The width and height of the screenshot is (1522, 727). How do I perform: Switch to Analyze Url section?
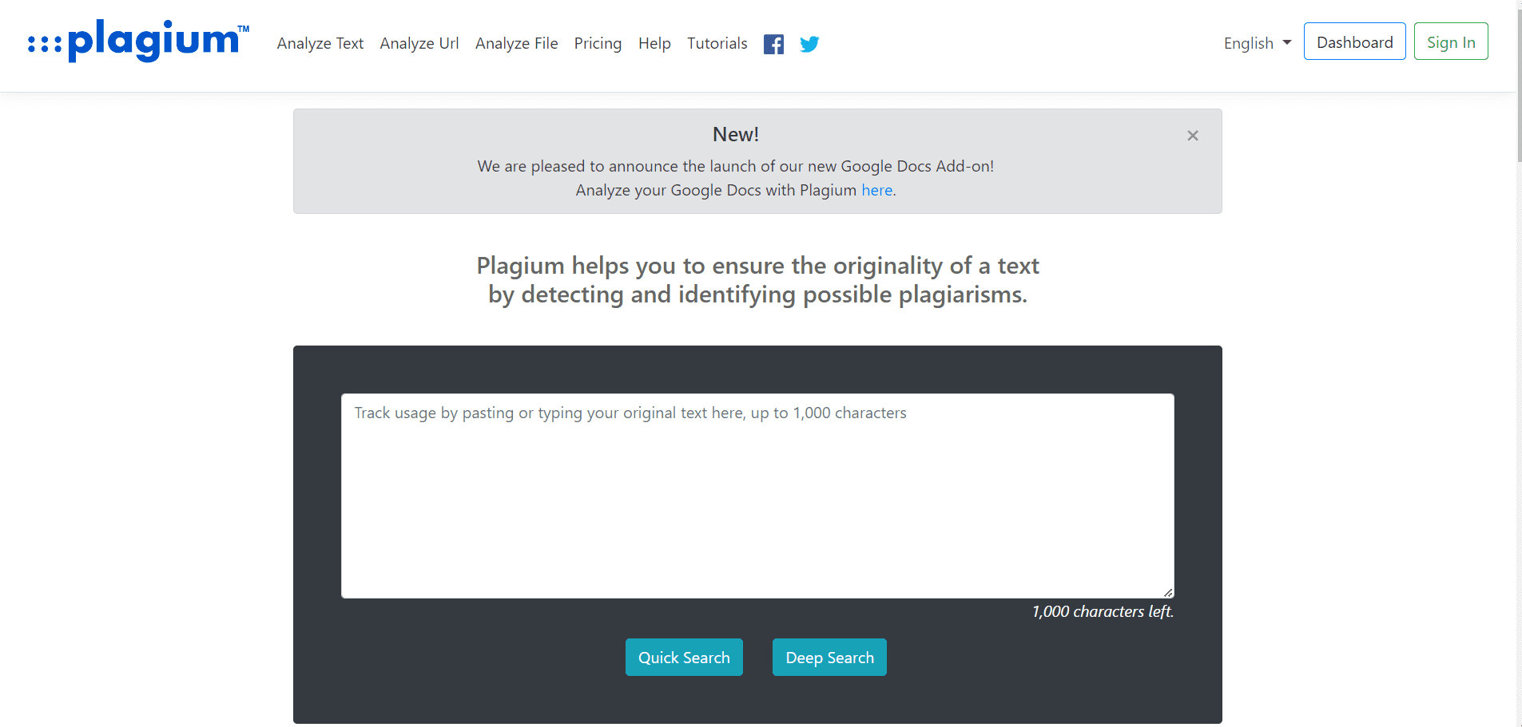tap(419, 43)
